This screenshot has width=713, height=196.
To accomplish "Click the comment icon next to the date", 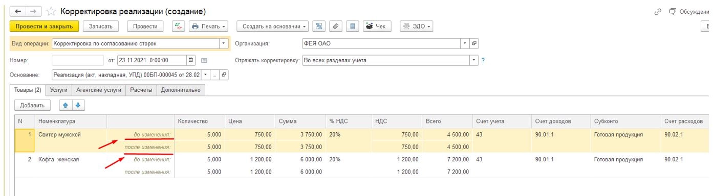I will click(x=204, y=60).
